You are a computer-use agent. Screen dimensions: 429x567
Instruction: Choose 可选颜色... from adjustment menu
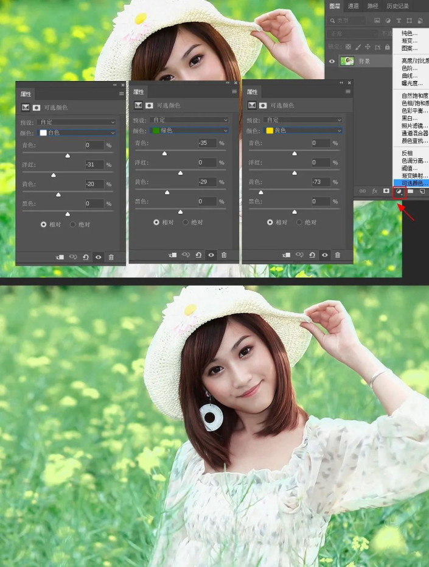coord(411,183)
